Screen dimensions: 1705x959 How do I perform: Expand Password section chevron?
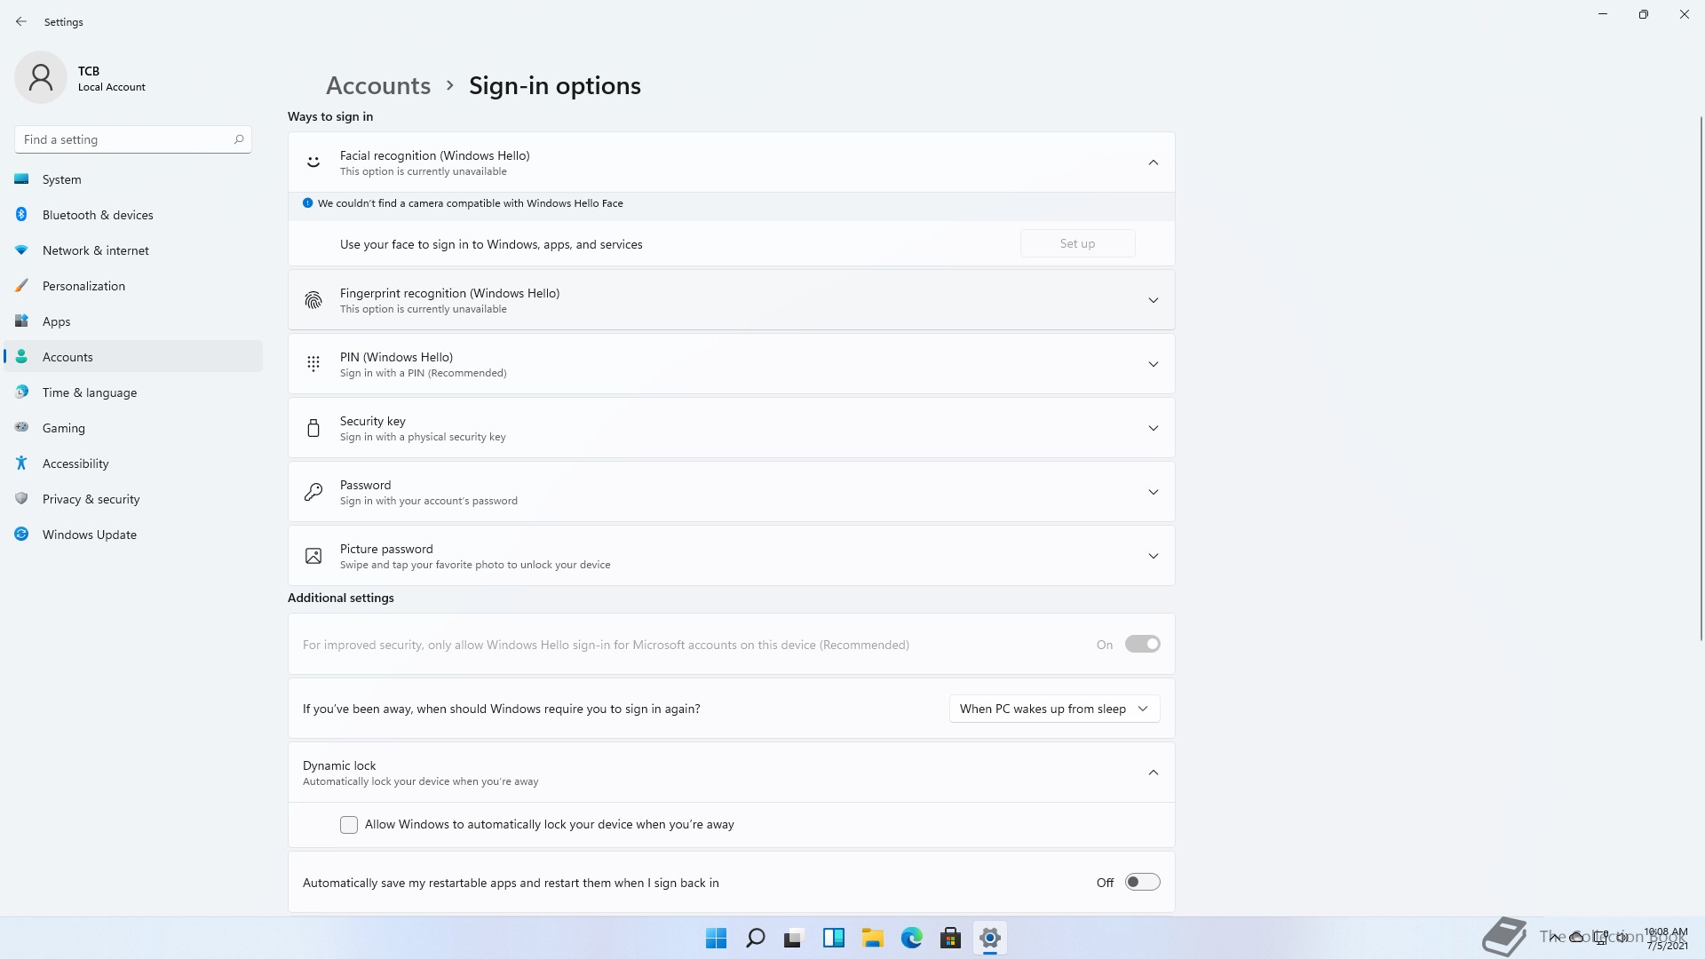[x=1153, y=492]
